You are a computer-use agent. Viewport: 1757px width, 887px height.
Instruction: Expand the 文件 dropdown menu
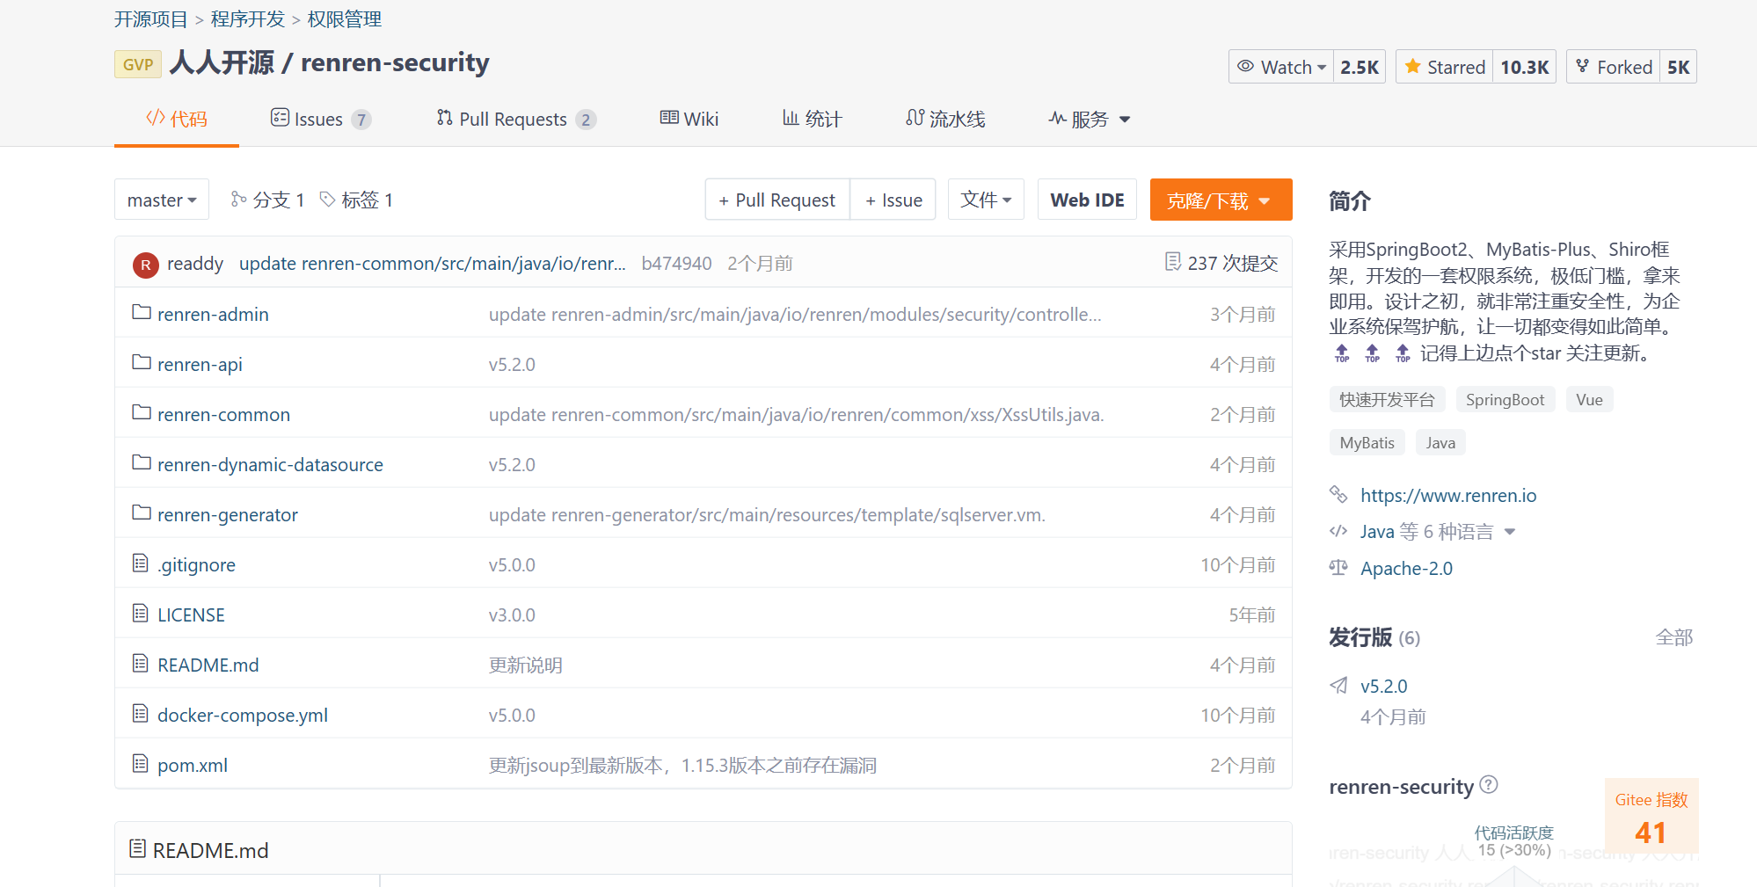[986, 200]
